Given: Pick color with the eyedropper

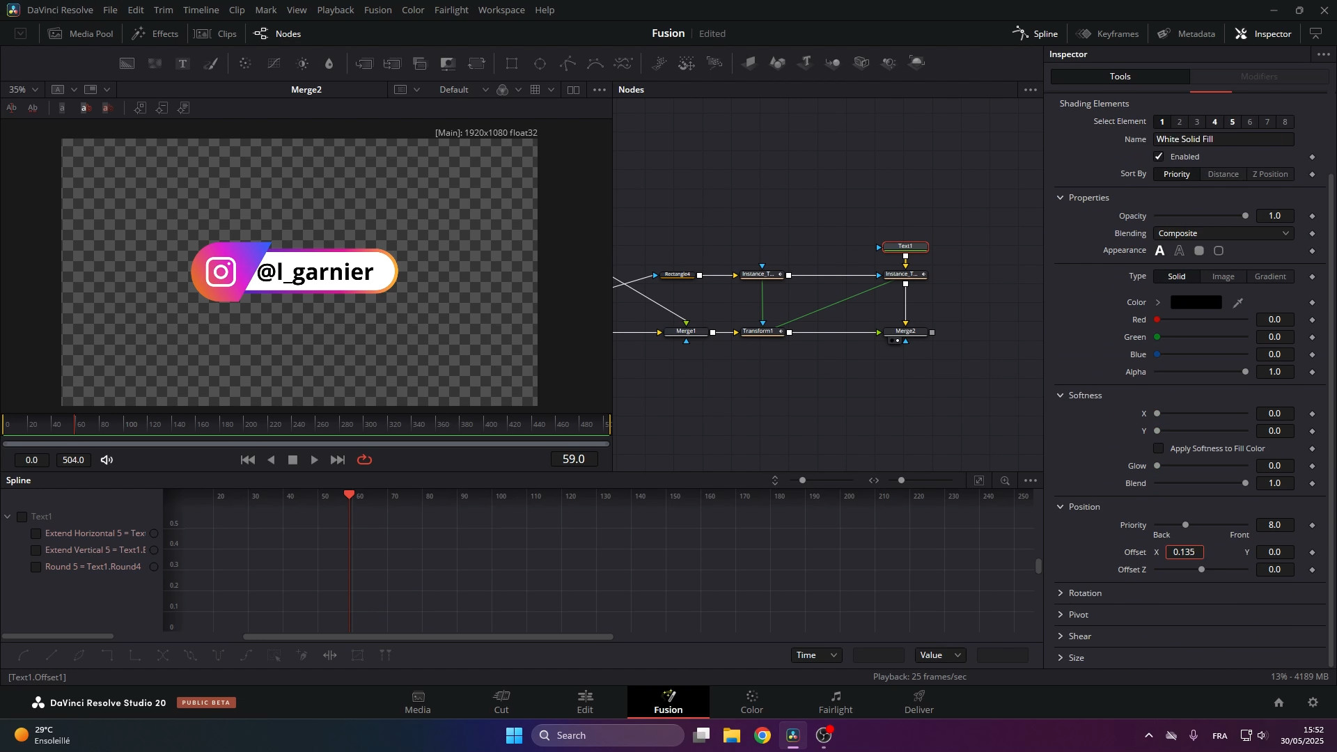Looking at the screenshot, I should point(1237,302).
